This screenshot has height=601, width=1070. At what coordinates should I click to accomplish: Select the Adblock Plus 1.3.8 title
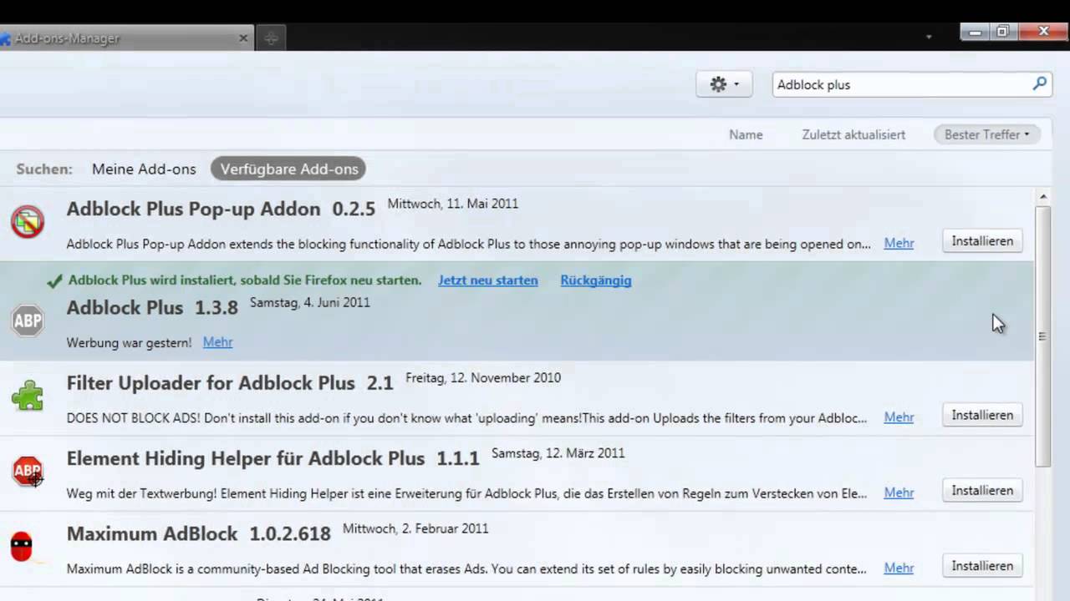pyautogui.click(x=152, y=307)
